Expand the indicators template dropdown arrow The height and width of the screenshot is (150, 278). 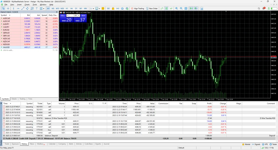coord(99,8)
